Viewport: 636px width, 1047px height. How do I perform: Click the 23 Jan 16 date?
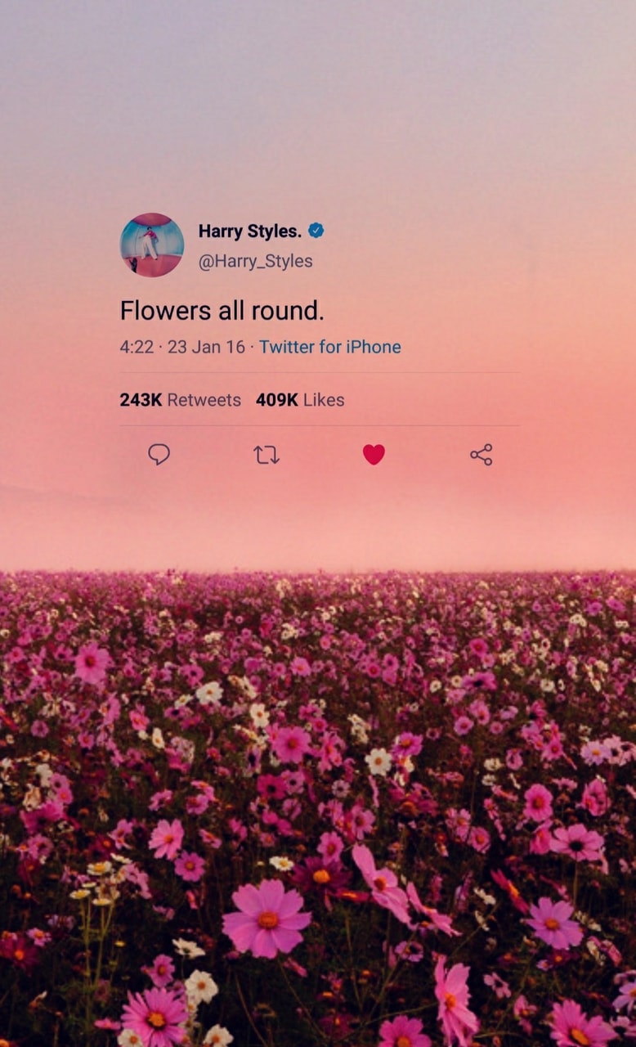coord(206,347)
